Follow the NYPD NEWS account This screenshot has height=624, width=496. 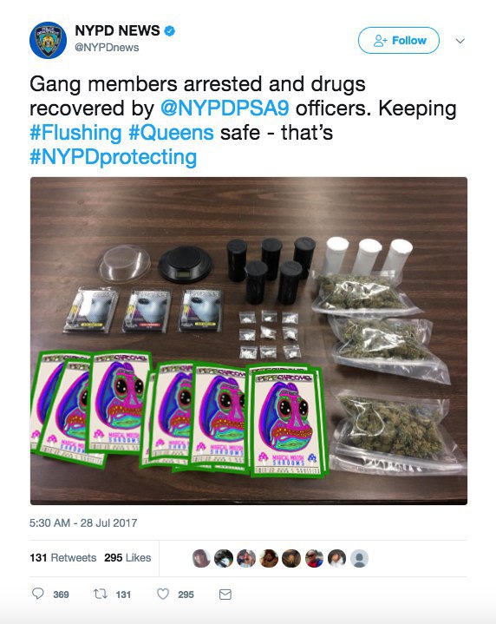(399, 40)
